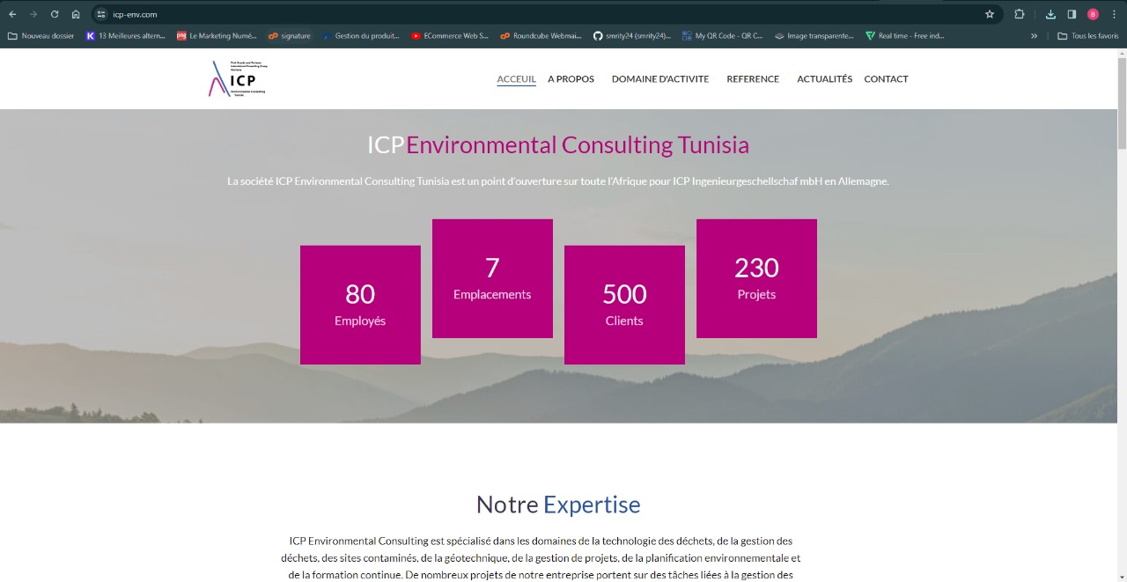Select the CONTACT link in the navbar

[x=886, y=79]
